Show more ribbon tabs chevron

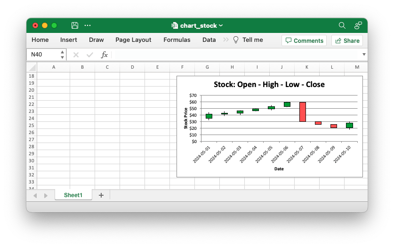point(226,40)
